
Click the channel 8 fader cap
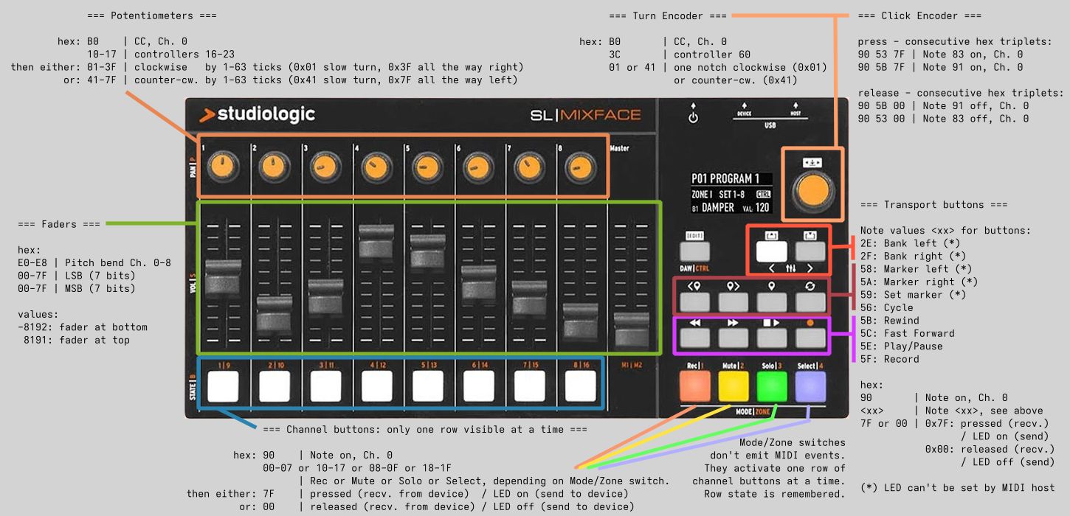(580, 320)
